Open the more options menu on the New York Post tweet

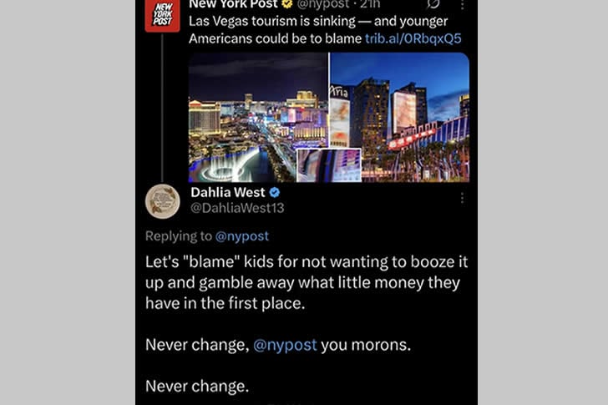(462, 5)
